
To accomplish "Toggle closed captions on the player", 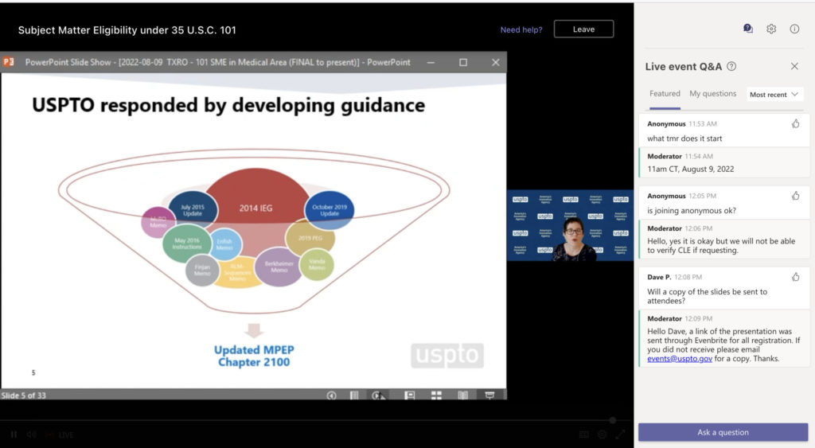I will 584,434.
